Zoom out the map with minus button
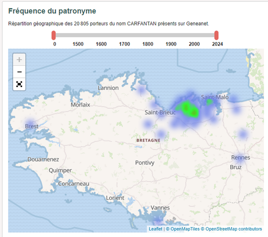The height and width of the screenshot is (237, 268). 19,72
